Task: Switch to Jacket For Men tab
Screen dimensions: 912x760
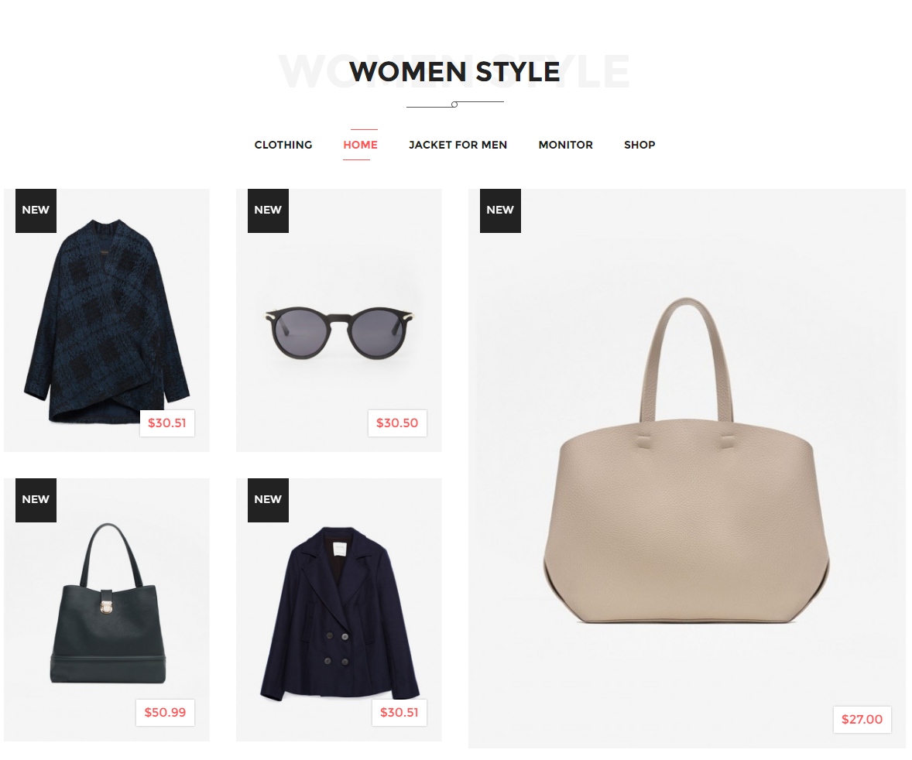Action: (458, 145)
